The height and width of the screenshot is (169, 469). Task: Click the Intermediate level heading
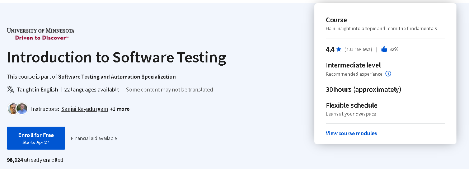pyautogui.click(x=353, y=65)
